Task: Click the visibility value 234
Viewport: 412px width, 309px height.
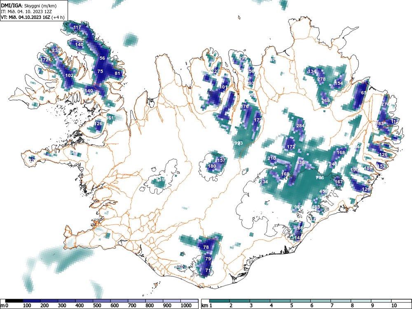Action: pos(264,182)
